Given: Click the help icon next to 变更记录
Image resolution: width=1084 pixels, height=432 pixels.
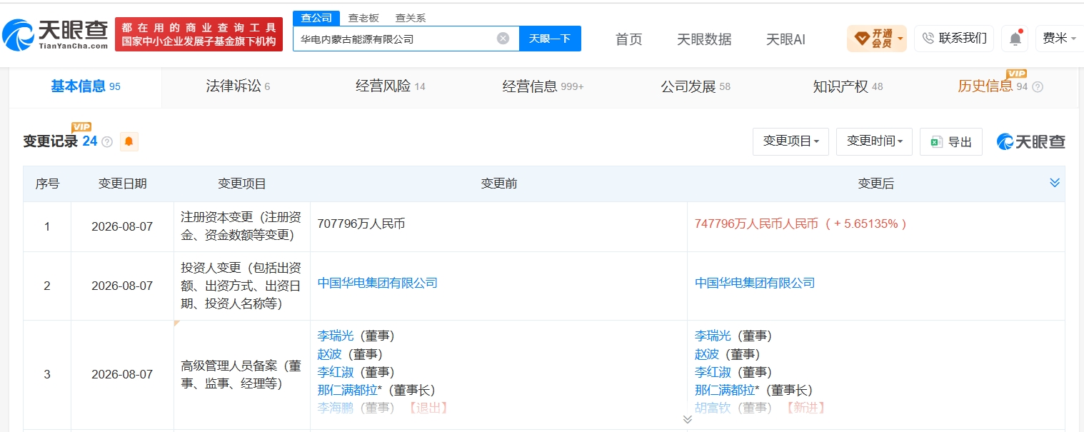Looking at the screenshot, I should (x=107, y=142).
